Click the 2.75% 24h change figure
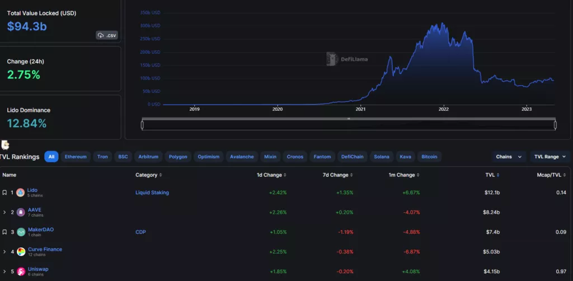 (x=24, y=75)
